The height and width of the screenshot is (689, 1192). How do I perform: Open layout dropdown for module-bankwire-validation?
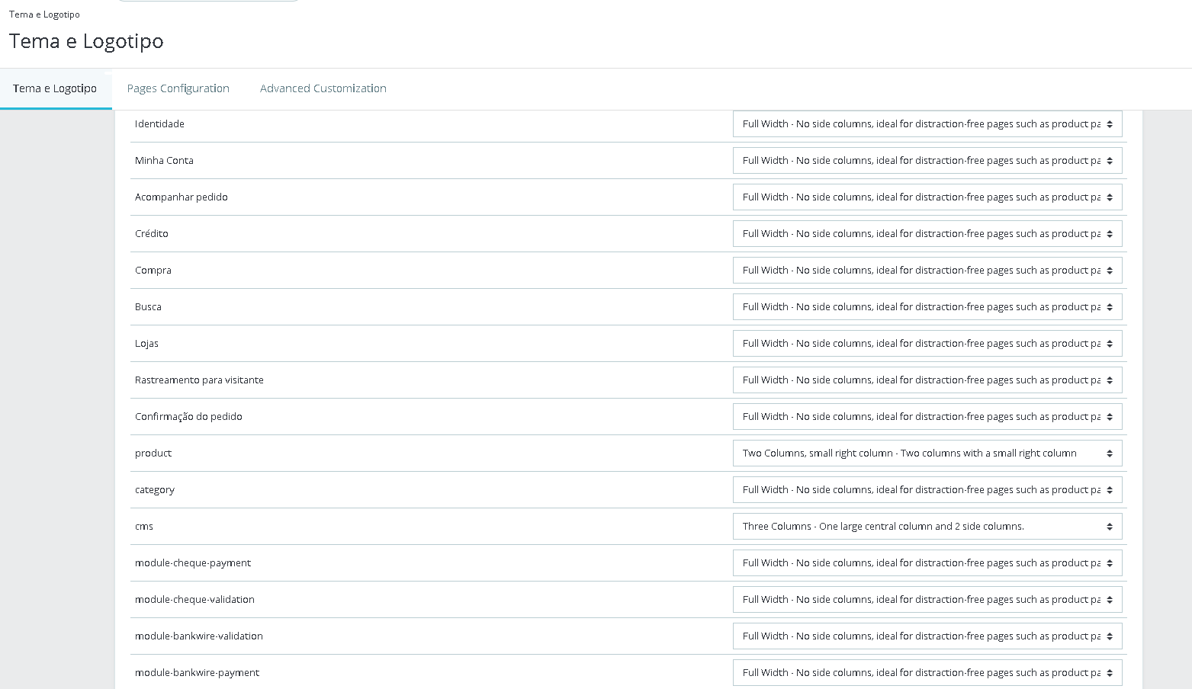(927, 636)
